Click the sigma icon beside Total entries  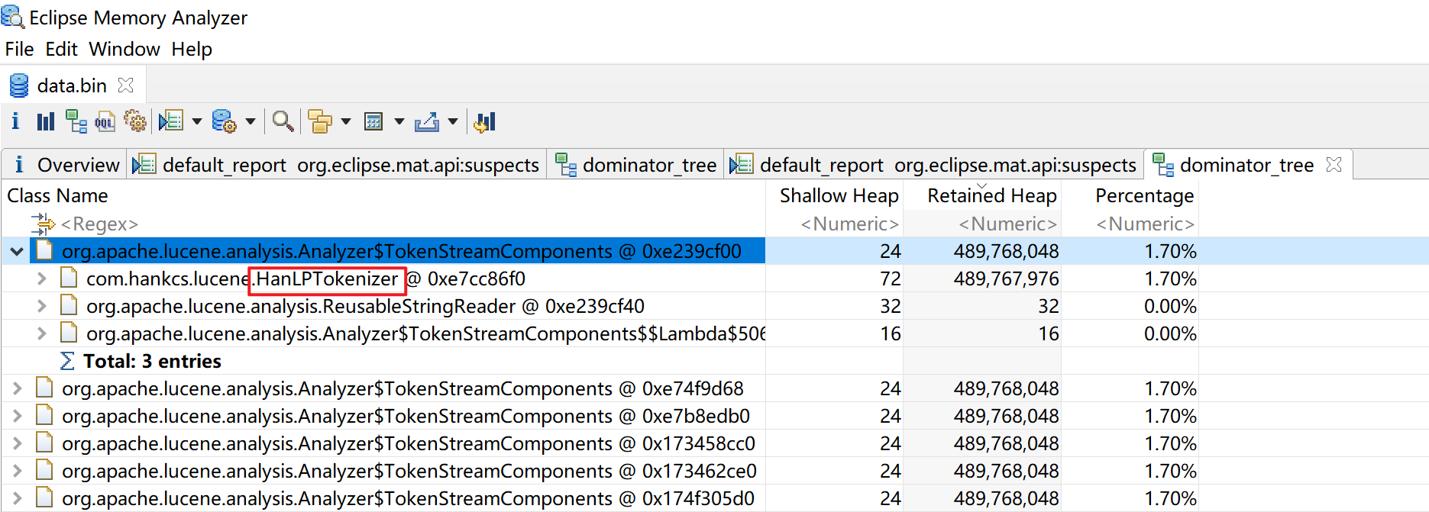point(67,361)
